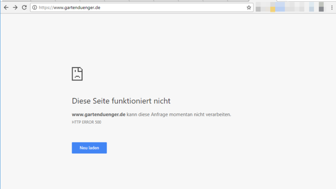The image size is (336, 189).
Task: Click the bold www.gartenduenger.de text in the error message
Action: [x=98, y=115]
